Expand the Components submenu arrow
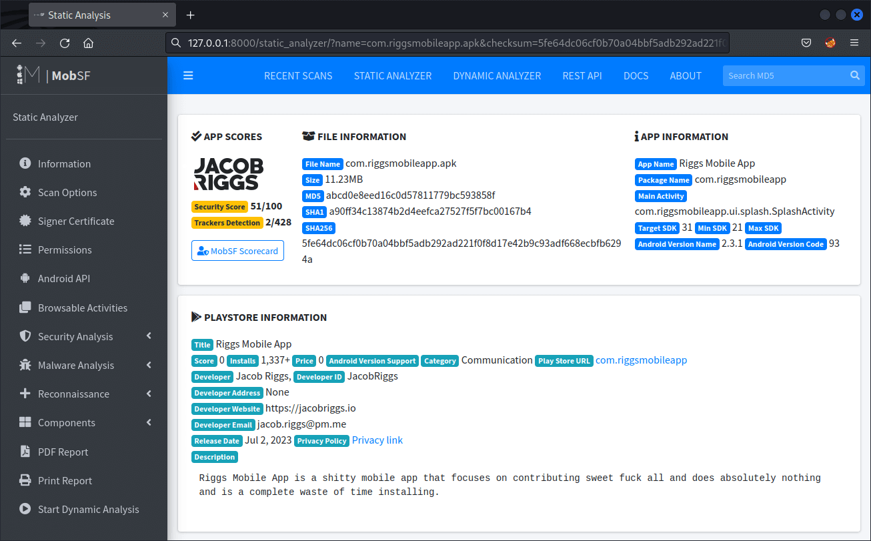871x541 pixels. [x=149, y=422]
